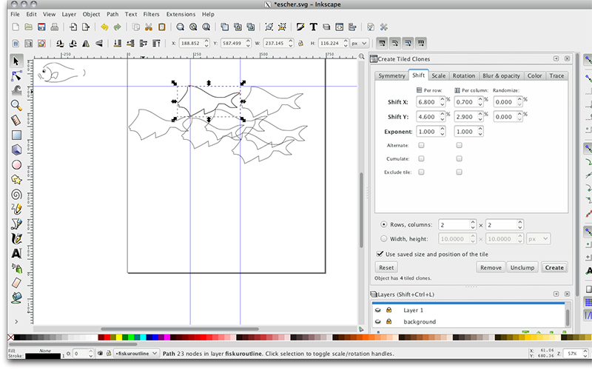This screenshot has height=370, width=592.
Task: Enable Alternate per row checkbox
Action: pyautogui.click(x=421, y=145)
